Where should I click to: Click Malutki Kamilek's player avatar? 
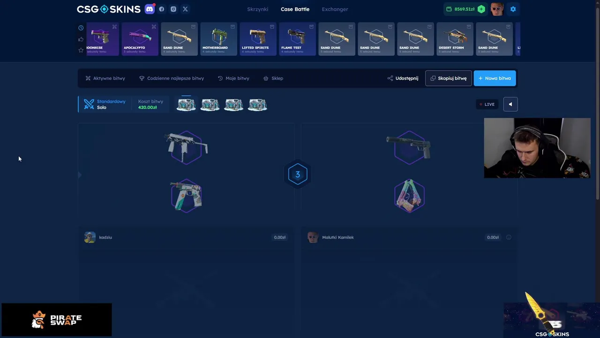(x=313, y=237)
